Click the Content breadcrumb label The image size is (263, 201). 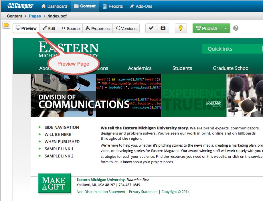[14, 16]
